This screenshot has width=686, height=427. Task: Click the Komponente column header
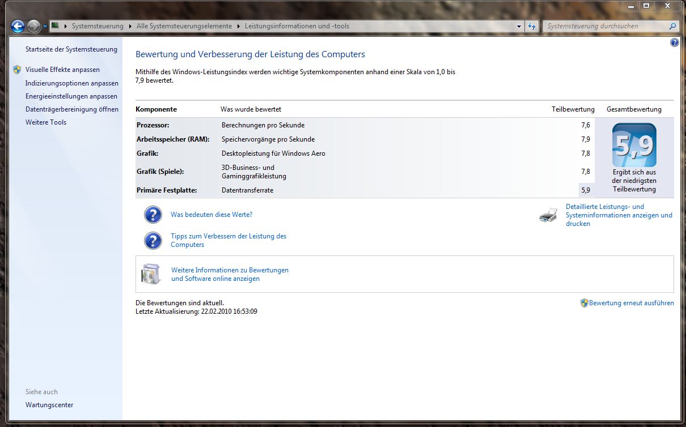click(x=156, y=109)
